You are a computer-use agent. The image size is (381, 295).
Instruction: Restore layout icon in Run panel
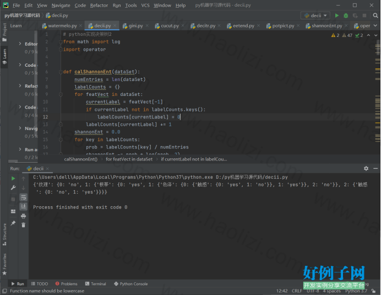(13, 211)
